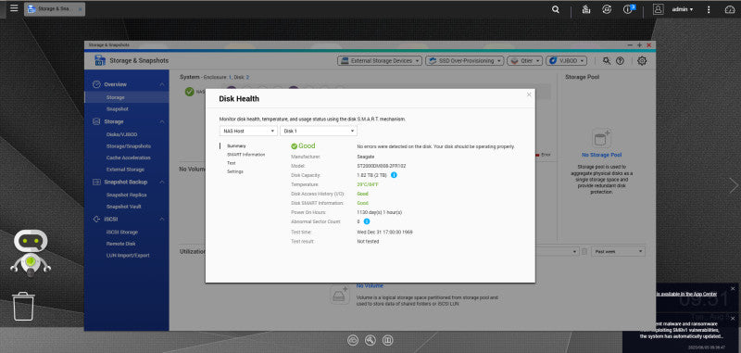741x353 pixels.
Task: Open SSD Over-Provisioning dropdown
Action: 465,60
